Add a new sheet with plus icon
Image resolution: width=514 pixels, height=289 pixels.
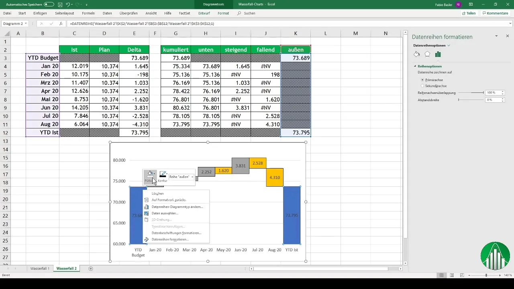91,268
